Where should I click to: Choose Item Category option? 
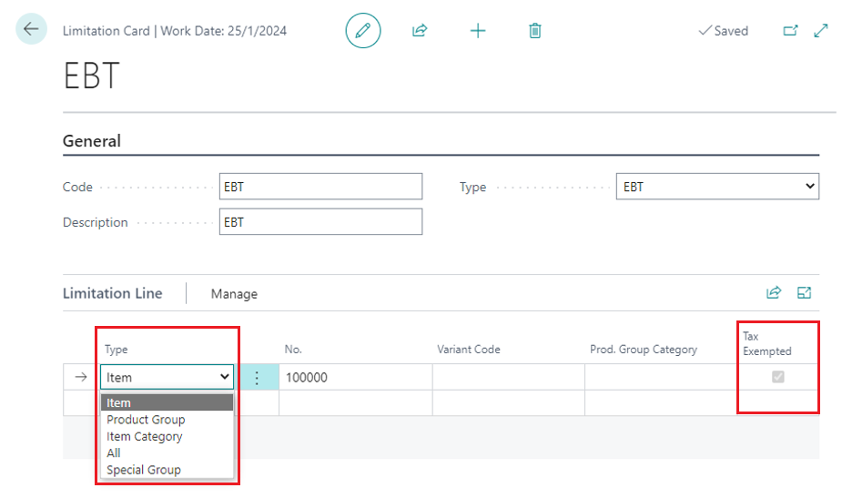(x=144, y=436)
